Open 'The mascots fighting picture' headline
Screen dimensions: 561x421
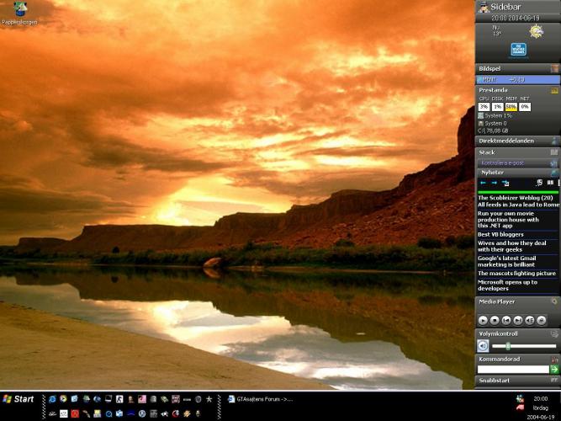coord(516,274)
